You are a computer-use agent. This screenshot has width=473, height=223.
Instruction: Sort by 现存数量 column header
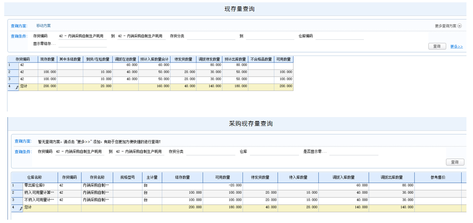(x=48, y=59)
